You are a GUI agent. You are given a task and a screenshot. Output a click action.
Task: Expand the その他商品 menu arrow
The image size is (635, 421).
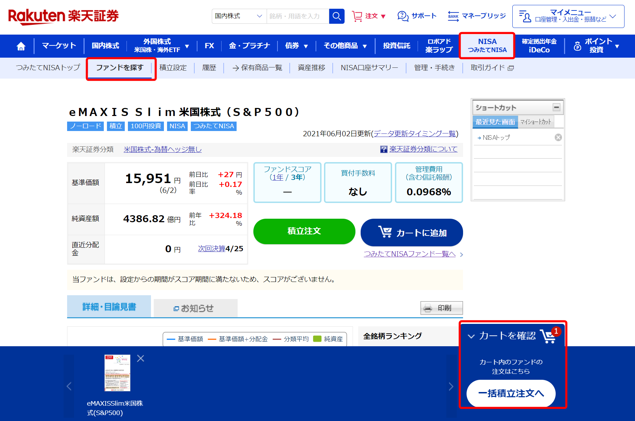point(365,46)
